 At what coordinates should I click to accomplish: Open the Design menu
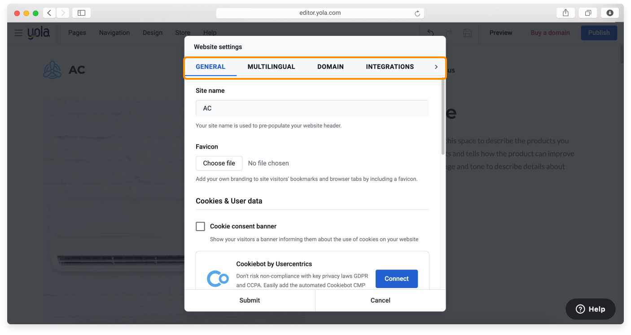point(153,33)
